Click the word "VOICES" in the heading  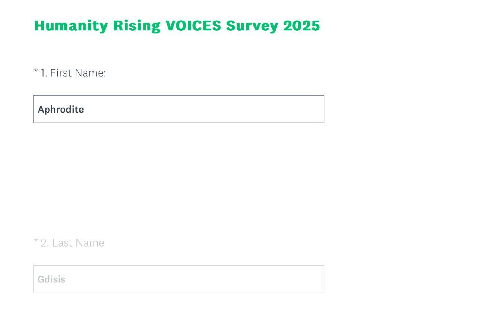[x=193, y=26]
